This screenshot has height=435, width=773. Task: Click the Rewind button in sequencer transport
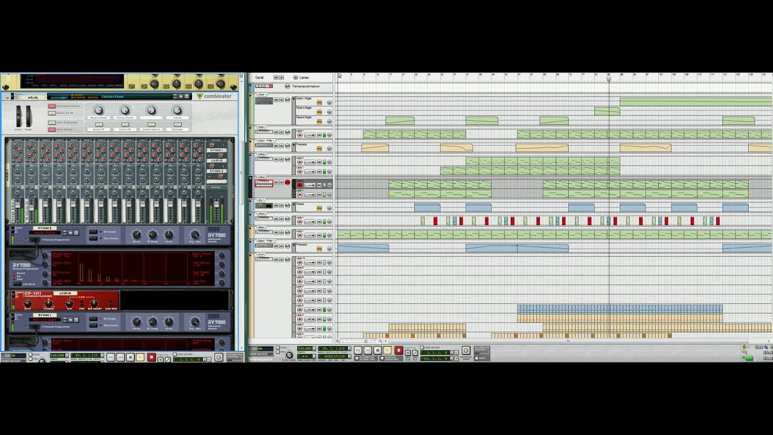358,350
